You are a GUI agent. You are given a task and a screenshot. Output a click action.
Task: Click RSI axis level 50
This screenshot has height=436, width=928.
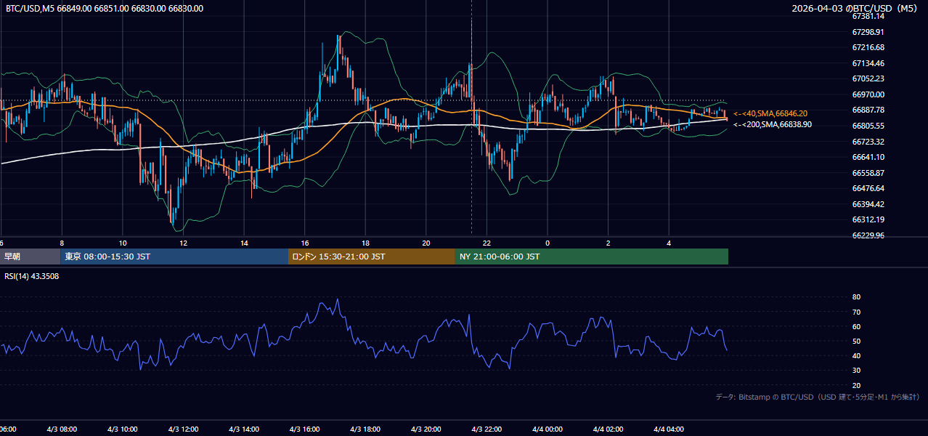click(x=856, y=341)
